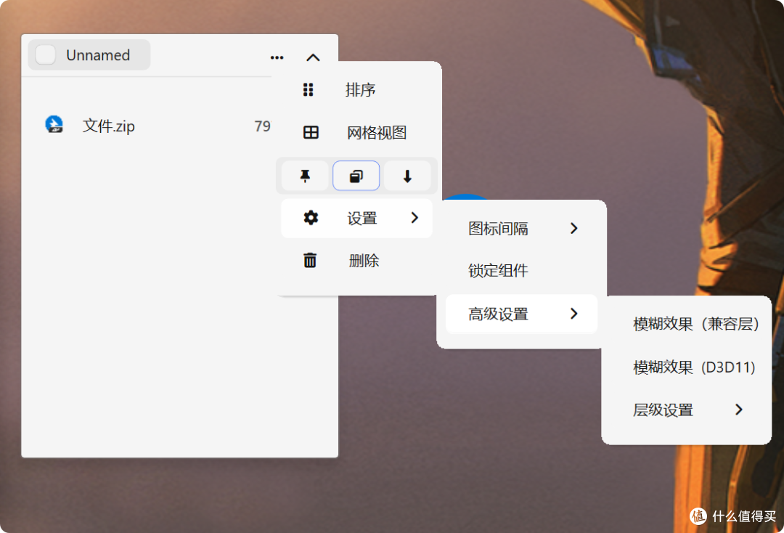Open the 高级设置 menu item

point(521,314)
